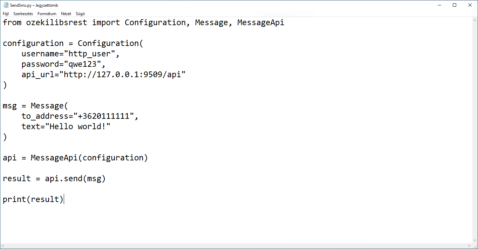Image resolution: width=478 pixels, height=249 pixels.
Task: Minimize the Notepad window
Action: 439,5
